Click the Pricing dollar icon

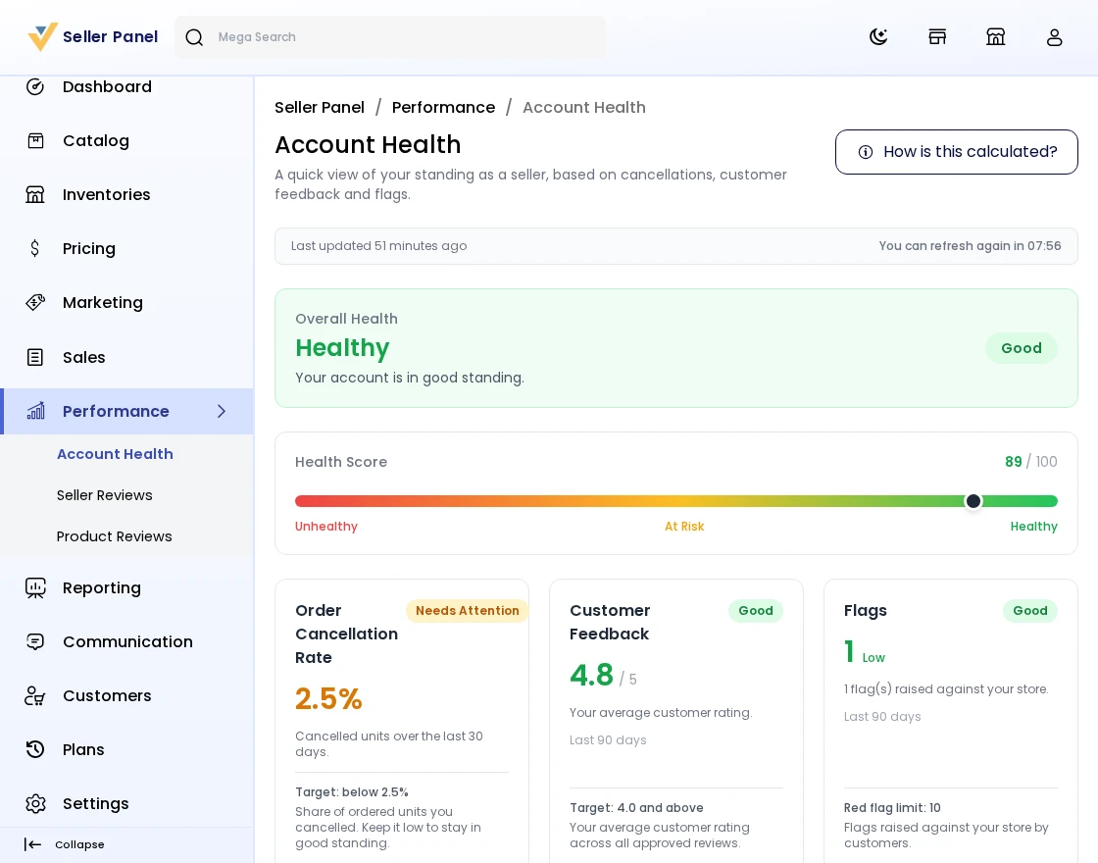click(35, 249)
